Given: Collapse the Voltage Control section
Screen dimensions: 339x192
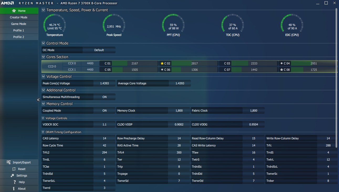Looking at the screenshot, I should pos(43,76).
